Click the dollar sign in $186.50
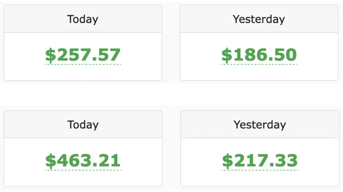Screen dimensions: 343x192 (x=227, y=55)
